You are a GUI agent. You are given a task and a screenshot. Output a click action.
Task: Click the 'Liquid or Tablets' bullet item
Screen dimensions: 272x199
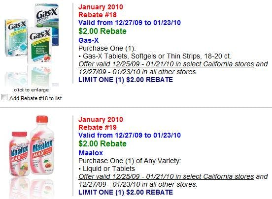pyautogui.click(x=107, y=169)
